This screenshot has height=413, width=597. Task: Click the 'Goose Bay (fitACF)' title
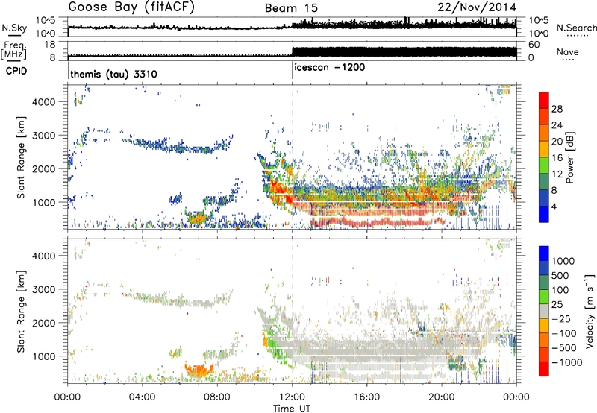131,7
